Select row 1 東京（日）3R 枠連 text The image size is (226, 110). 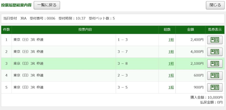tap(29, 40)
